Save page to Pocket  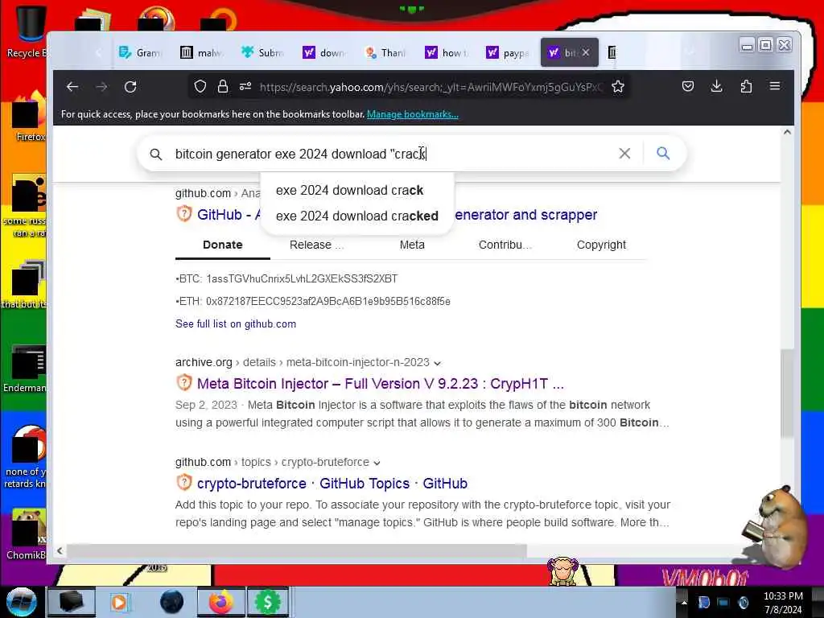688,86
